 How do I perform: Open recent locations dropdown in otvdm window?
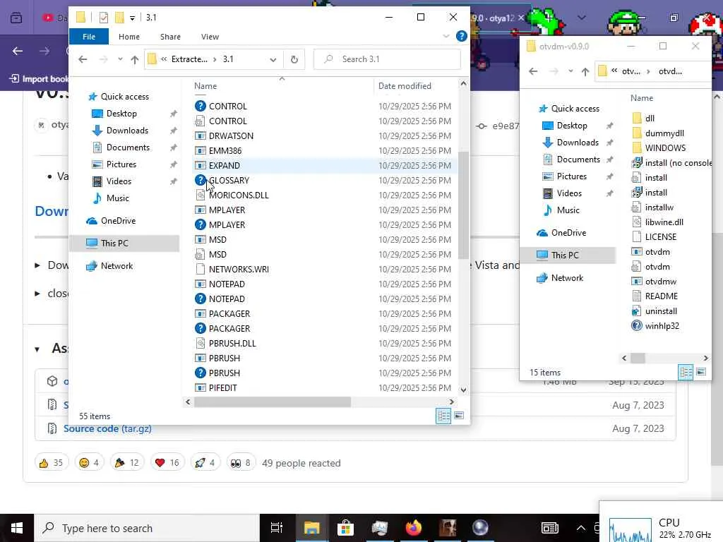point(570,71)
